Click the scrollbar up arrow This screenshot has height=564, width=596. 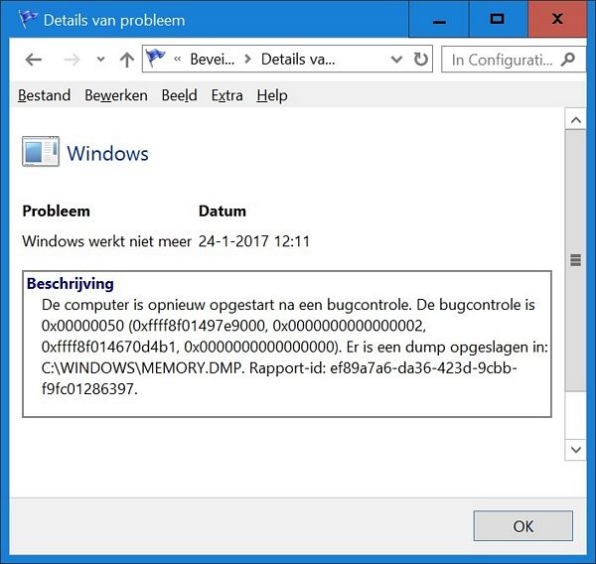pyautogui.click(x=576, y=120)
